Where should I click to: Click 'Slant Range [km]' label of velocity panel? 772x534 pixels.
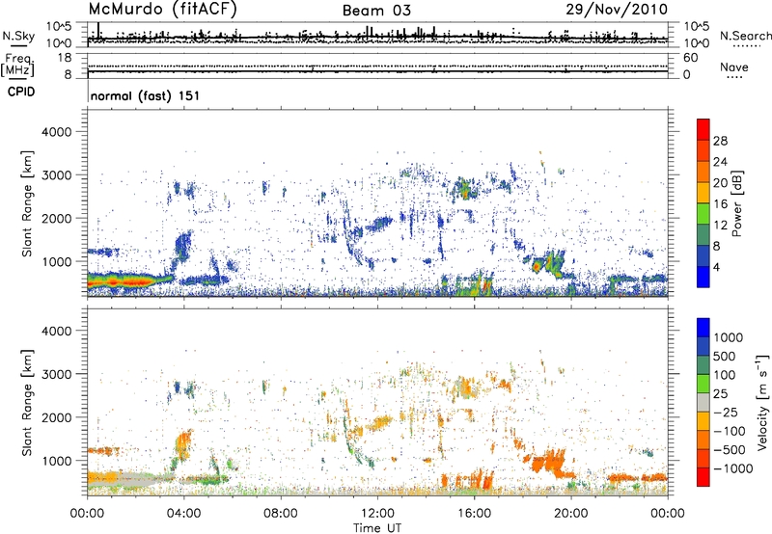(x=27, y=402)
